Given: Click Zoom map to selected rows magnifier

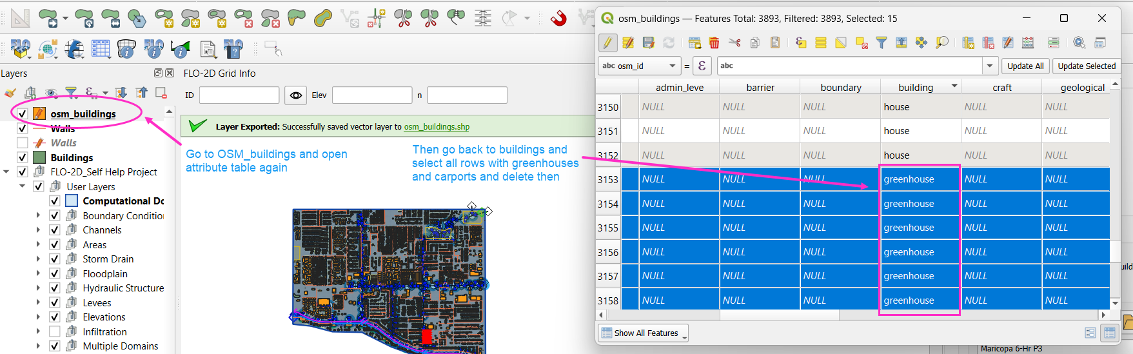Looking at the screenshot, I should click(941, 43).
